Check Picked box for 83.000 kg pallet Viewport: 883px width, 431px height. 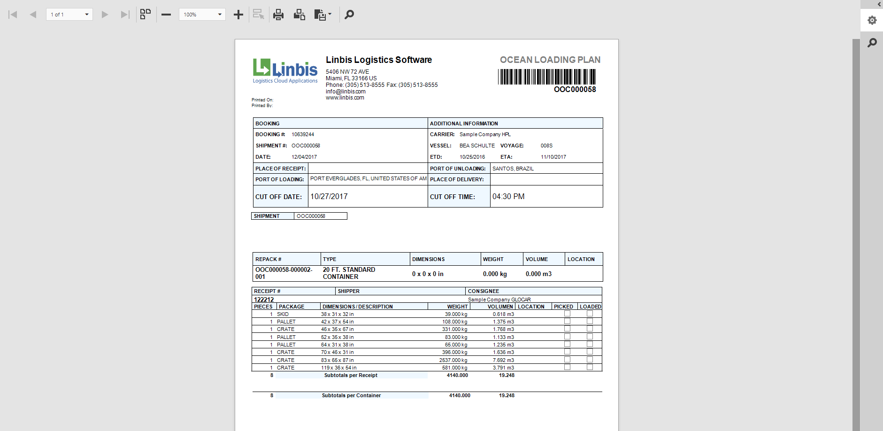[x=567, y=337]
